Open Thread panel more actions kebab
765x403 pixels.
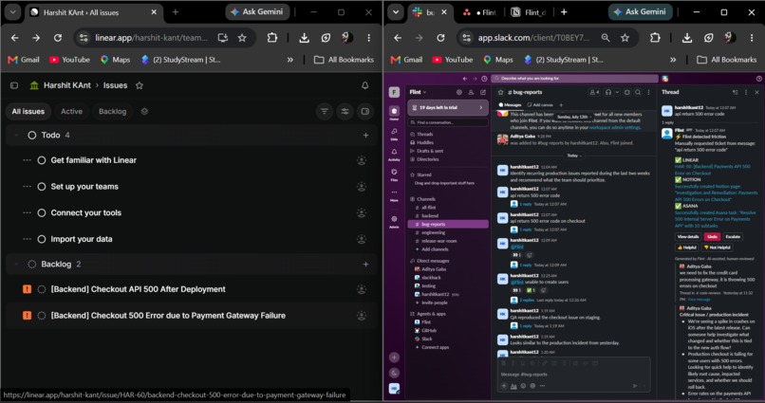pyautogui.click(x=745, y=92)
